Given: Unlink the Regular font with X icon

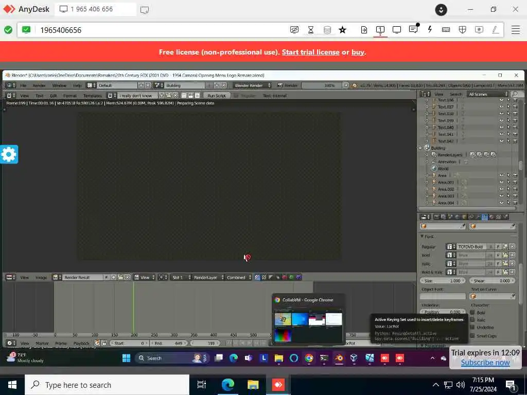Looking at the screenshot, I should (x=512, y=246).
